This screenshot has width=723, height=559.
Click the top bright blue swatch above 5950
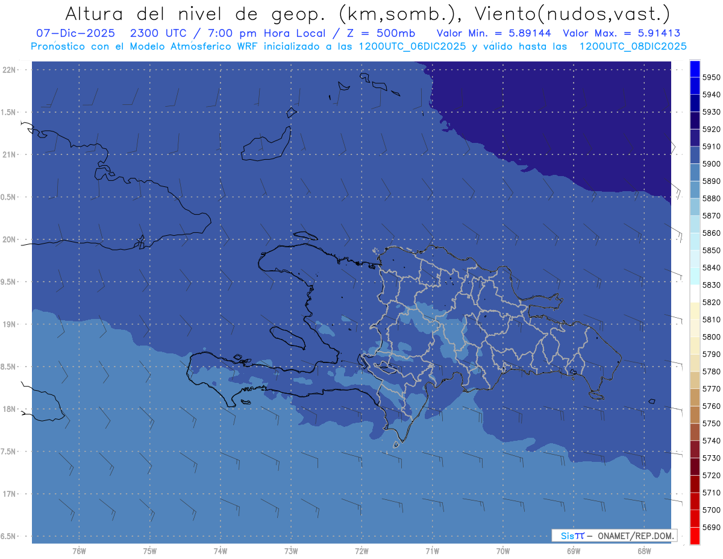tap(695, 68)
